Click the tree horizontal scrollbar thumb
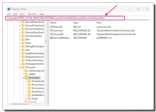Screen dimensions: 156x112 coord(20,104)
